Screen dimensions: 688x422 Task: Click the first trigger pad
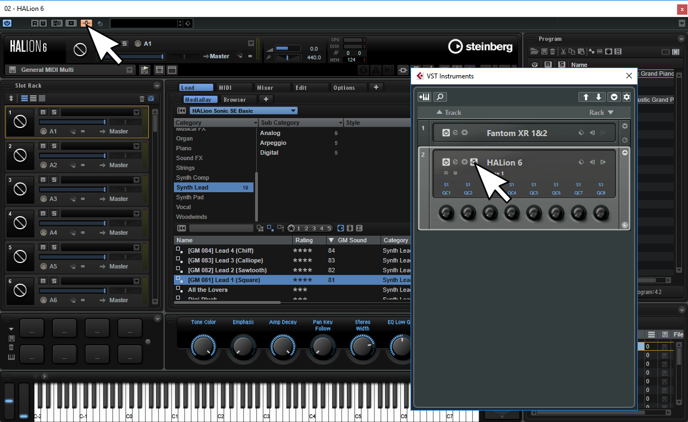(32, 328)
